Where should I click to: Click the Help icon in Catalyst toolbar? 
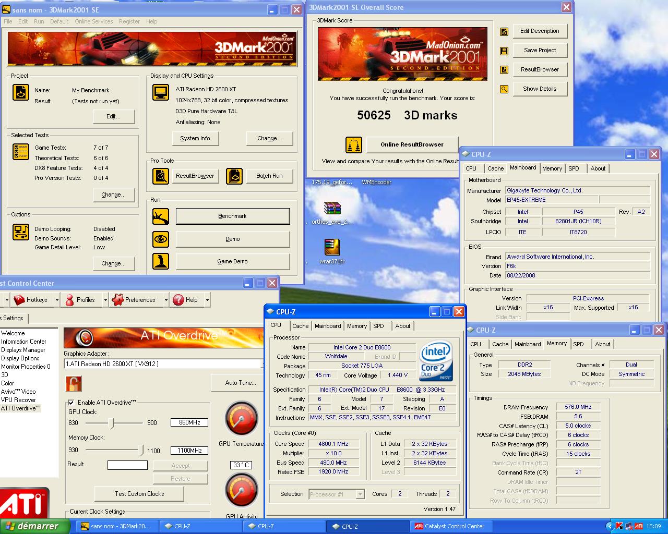(178, 300)
